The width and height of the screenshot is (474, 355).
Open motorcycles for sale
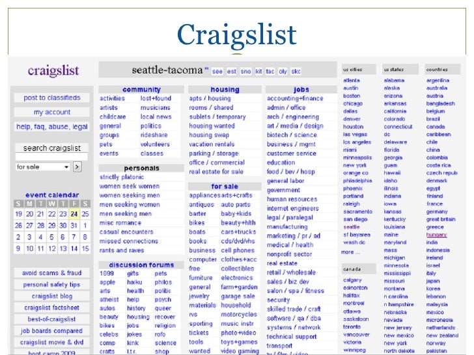[x=239, y=315]
